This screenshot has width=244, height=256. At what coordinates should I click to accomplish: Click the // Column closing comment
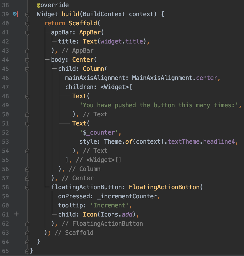point(85,169)
